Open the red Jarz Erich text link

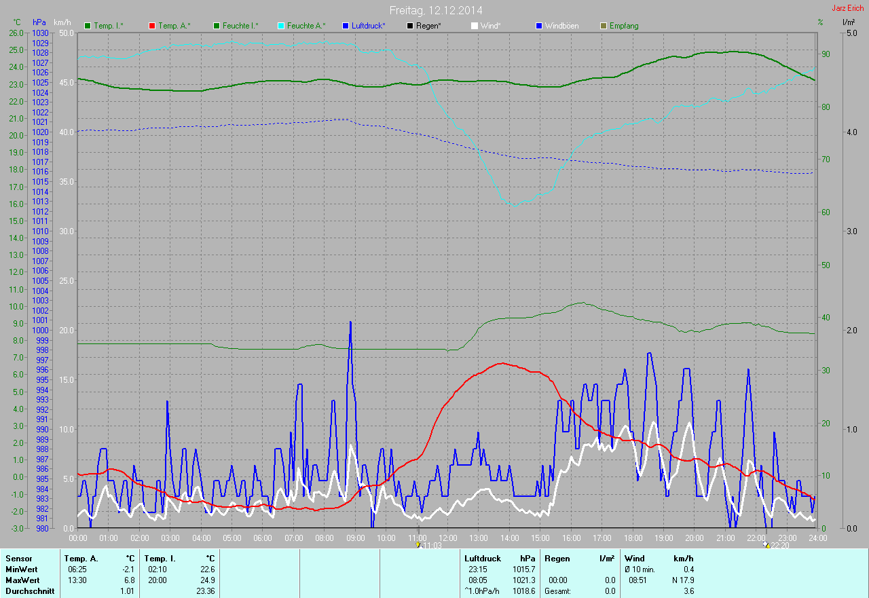click(x=847, y=8)
